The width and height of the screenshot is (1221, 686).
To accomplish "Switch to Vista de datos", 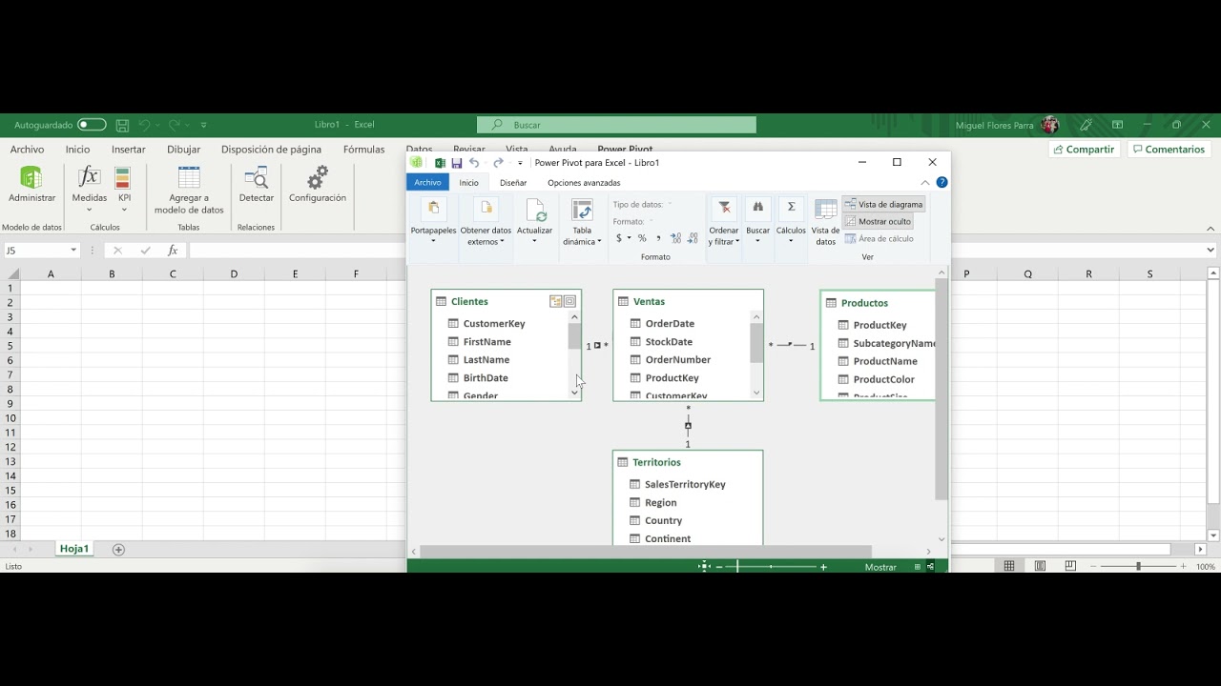I will [x=826, y=222].
